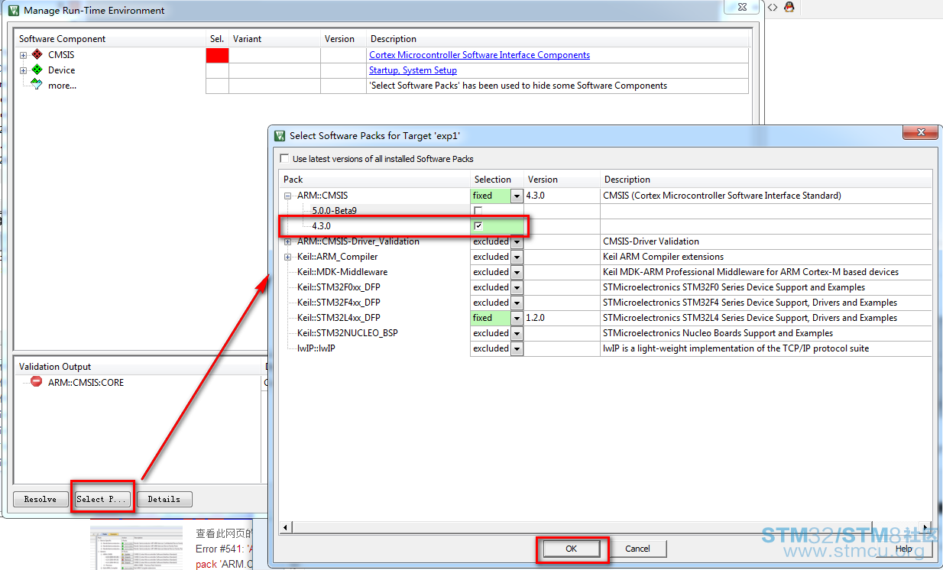Open ARM::CMSIS selection dropdown

(517, 196)
